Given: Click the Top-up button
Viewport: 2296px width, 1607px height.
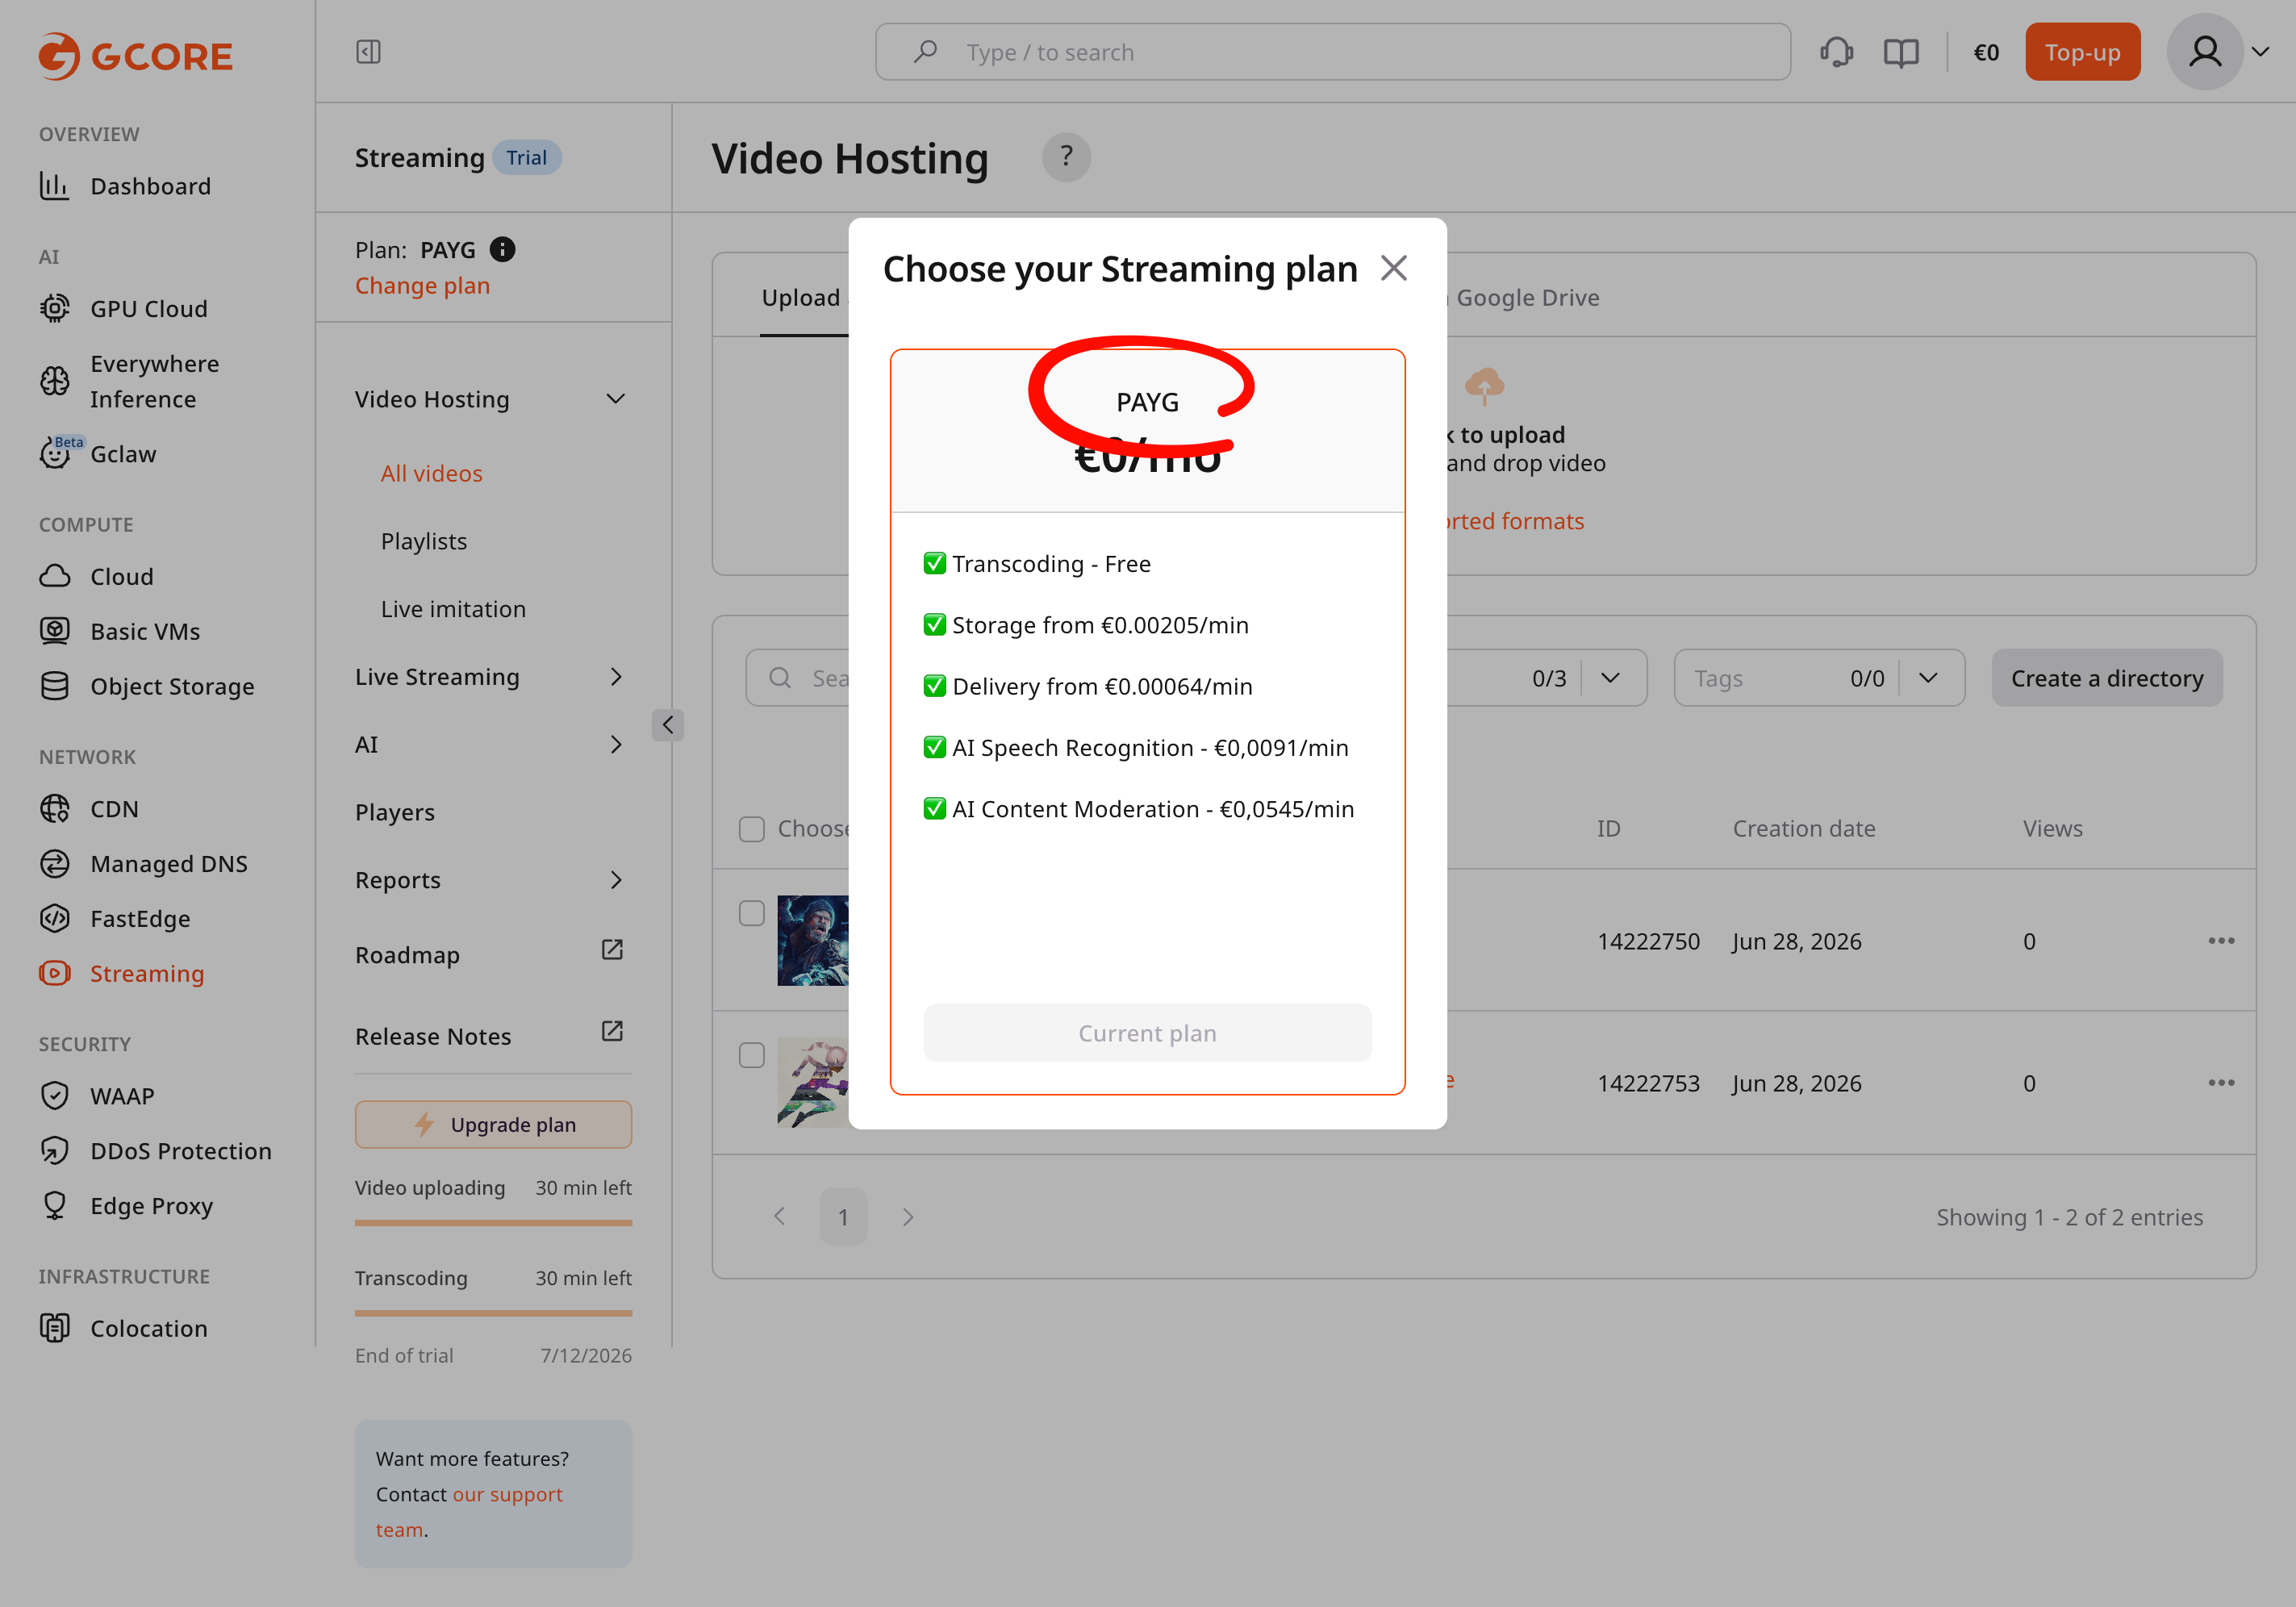Looking at the screenshot, I should pos(2082,52).
